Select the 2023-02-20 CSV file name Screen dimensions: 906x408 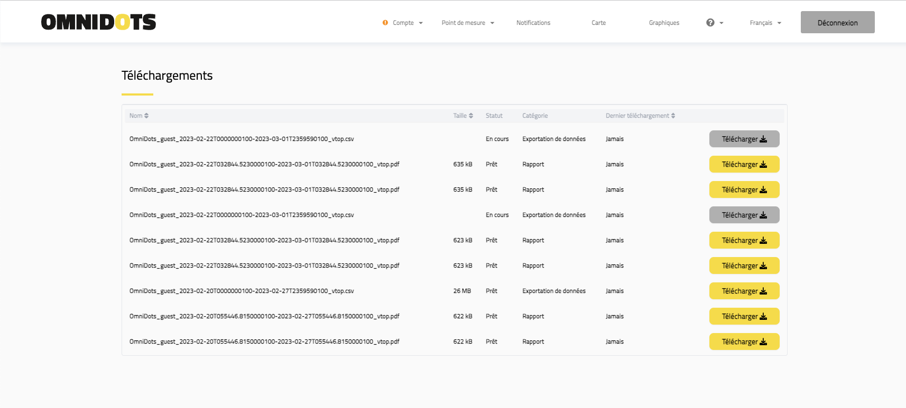242,291
